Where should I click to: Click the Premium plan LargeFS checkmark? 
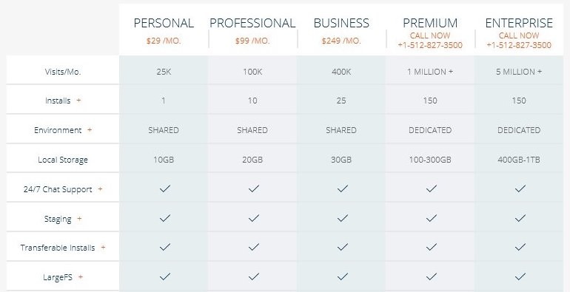coord(432,276)
